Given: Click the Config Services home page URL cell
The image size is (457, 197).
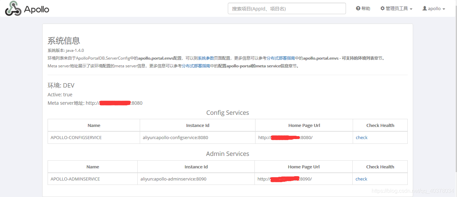Looking at the screenshot, I should tap(304, 137).
